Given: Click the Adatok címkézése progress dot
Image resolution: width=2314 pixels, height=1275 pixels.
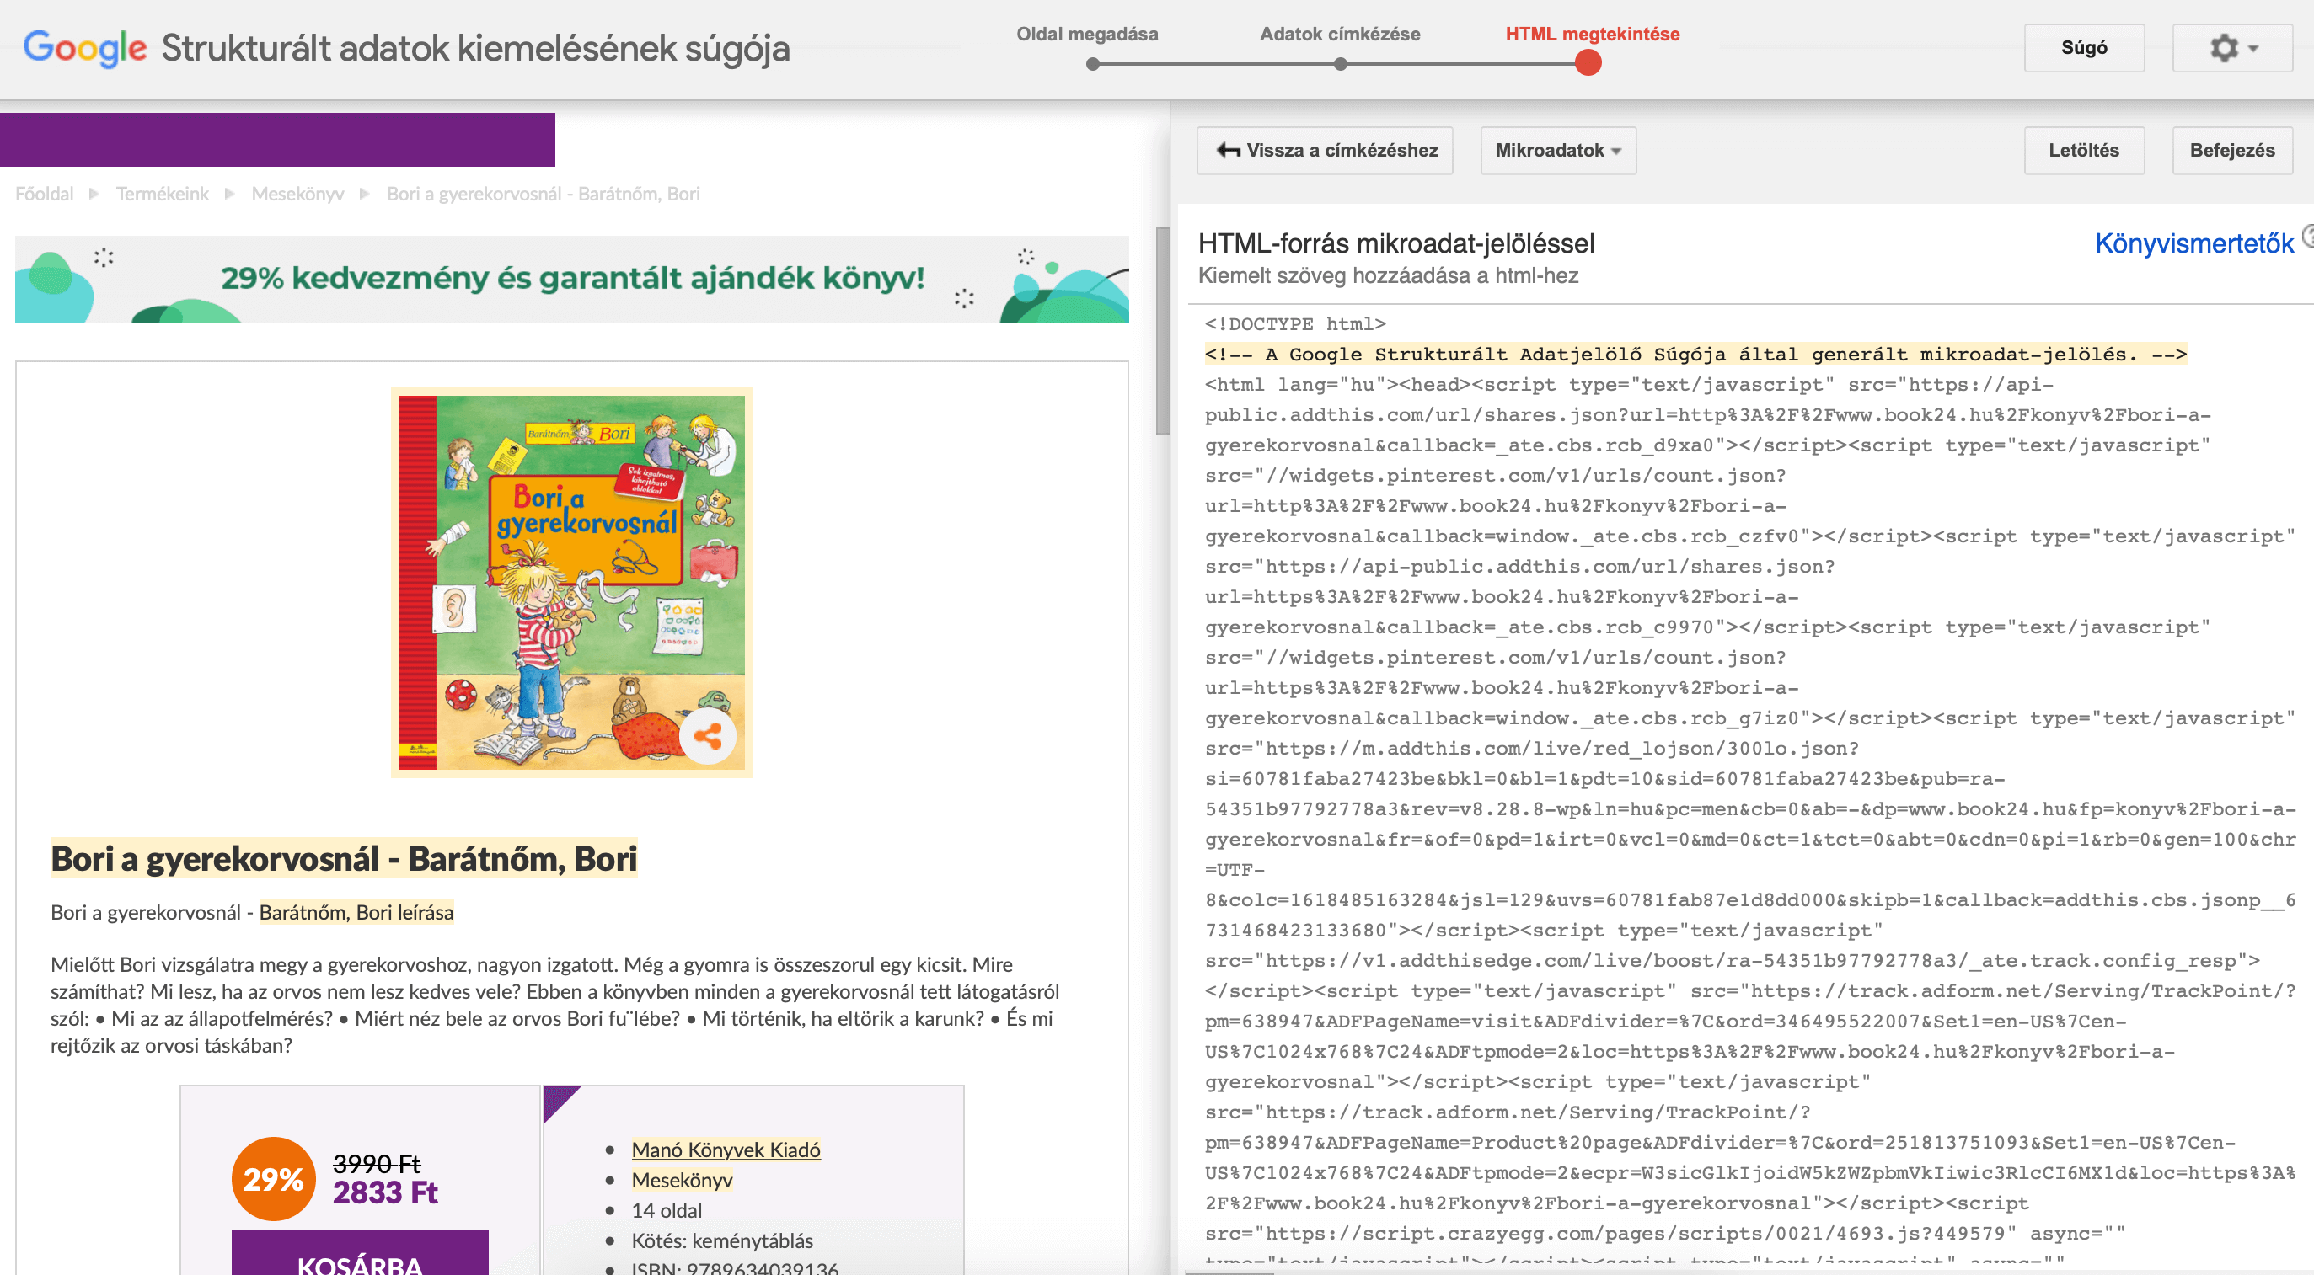Looking at the screenshot, I should pos(1340,64).
